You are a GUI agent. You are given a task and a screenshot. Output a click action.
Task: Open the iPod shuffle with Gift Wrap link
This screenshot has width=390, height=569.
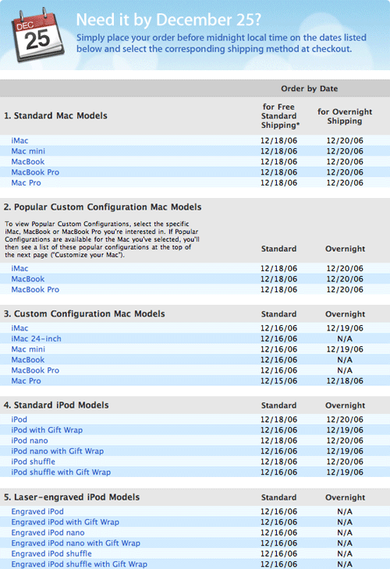tap(61, 472)
